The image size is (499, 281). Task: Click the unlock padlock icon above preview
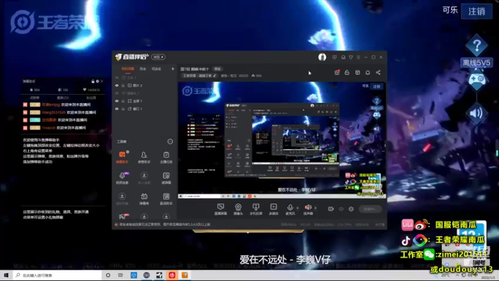tap(347, 72)
